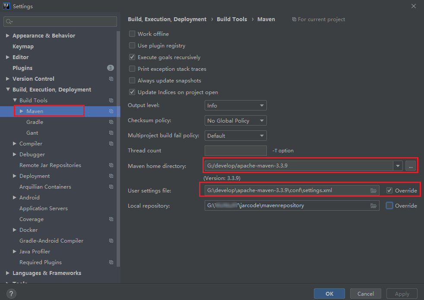Click the search magnifier icon in settings

9,22
